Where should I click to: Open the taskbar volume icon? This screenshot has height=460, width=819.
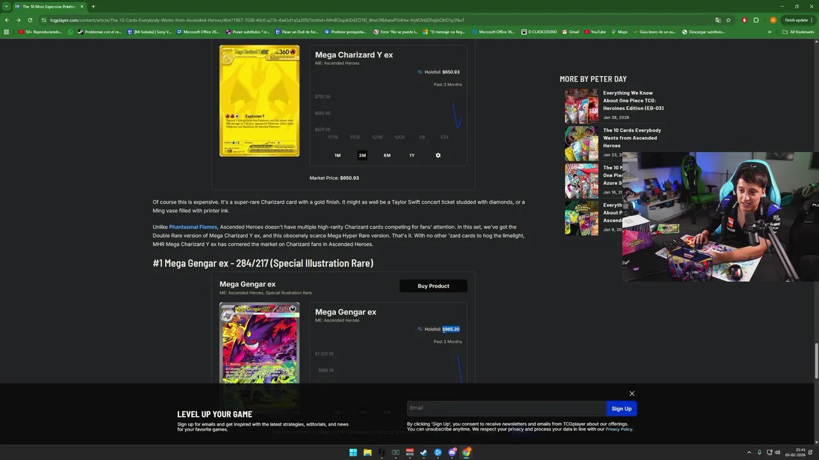(x=777, y=452)
